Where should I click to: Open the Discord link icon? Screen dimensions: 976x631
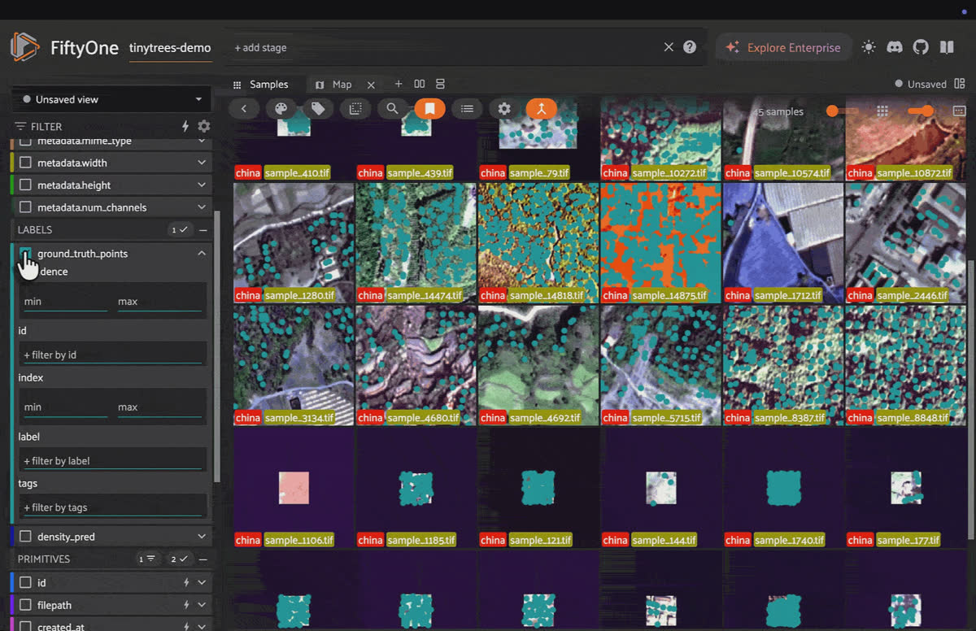click(895, 47)
